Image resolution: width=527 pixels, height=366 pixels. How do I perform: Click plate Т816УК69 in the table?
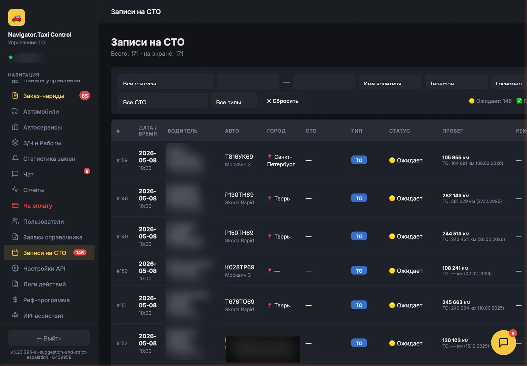pyautogui.click(x=239, y=156)
